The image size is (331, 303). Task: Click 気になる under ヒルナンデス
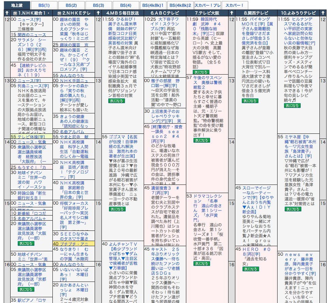click(x=292, y=106)
